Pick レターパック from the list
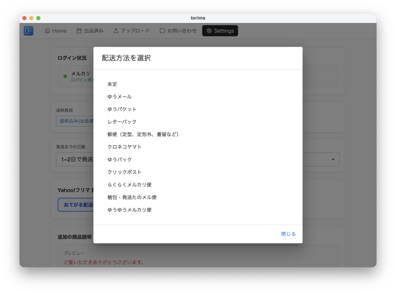The image size is (396, 293). coord(122,122)
